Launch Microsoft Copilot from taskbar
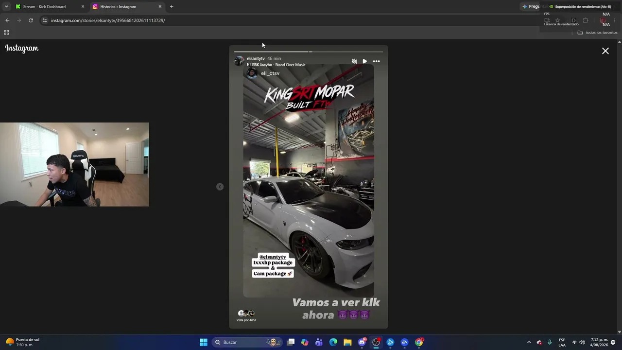The height and width of the screenshot is (350, 622). [305, 342]
